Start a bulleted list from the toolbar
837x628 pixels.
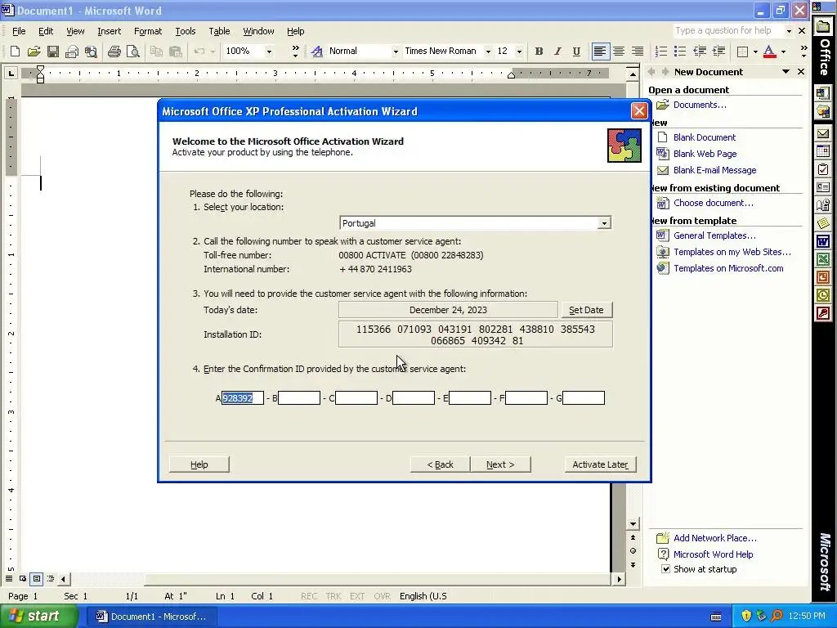coord(680,52)
